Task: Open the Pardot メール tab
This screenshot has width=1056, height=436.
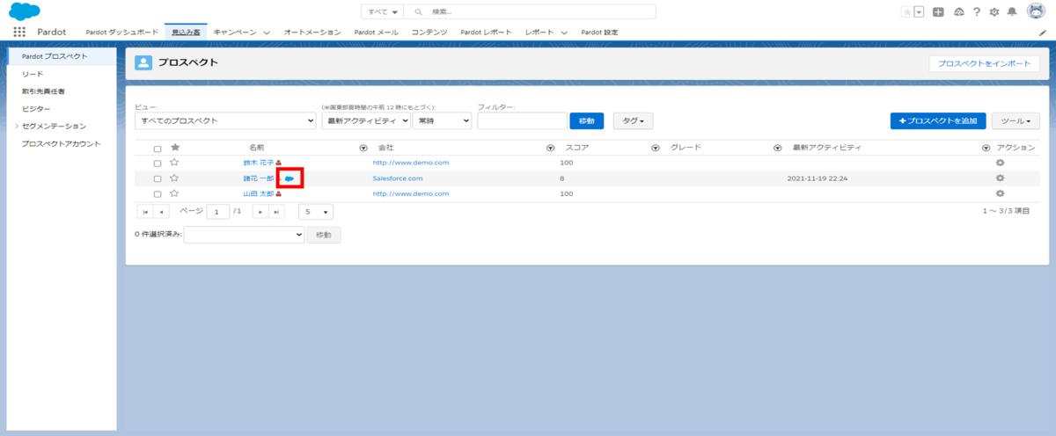Action: (x=376, y=33)
